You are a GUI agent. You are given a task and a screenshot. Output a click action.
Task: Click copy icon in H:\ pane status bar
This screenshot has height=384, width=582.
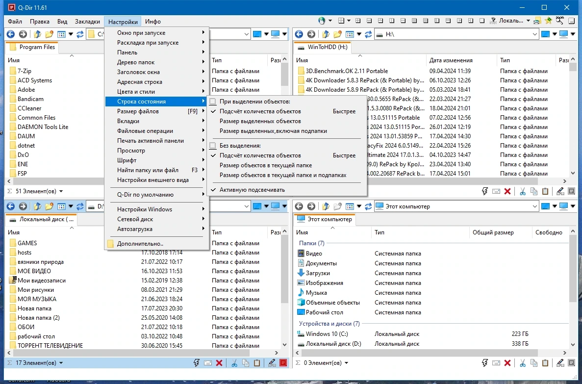point(534,191)
